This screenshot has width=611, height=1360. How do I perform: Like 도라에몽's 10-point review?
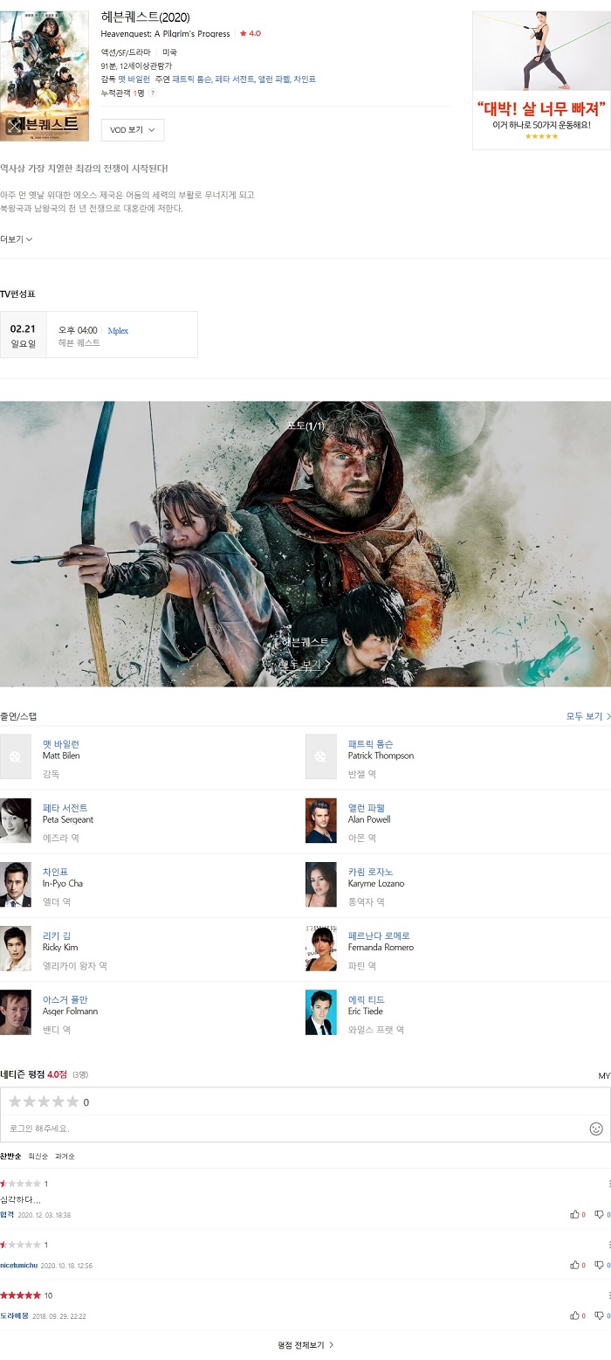pyautogui.click(x=577, y=1315)
